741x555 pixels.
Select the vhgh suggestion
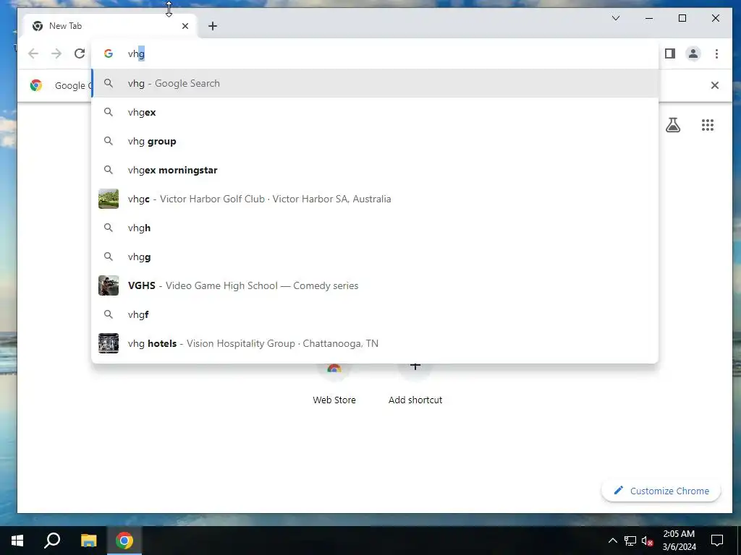click(x=376, y=228)
